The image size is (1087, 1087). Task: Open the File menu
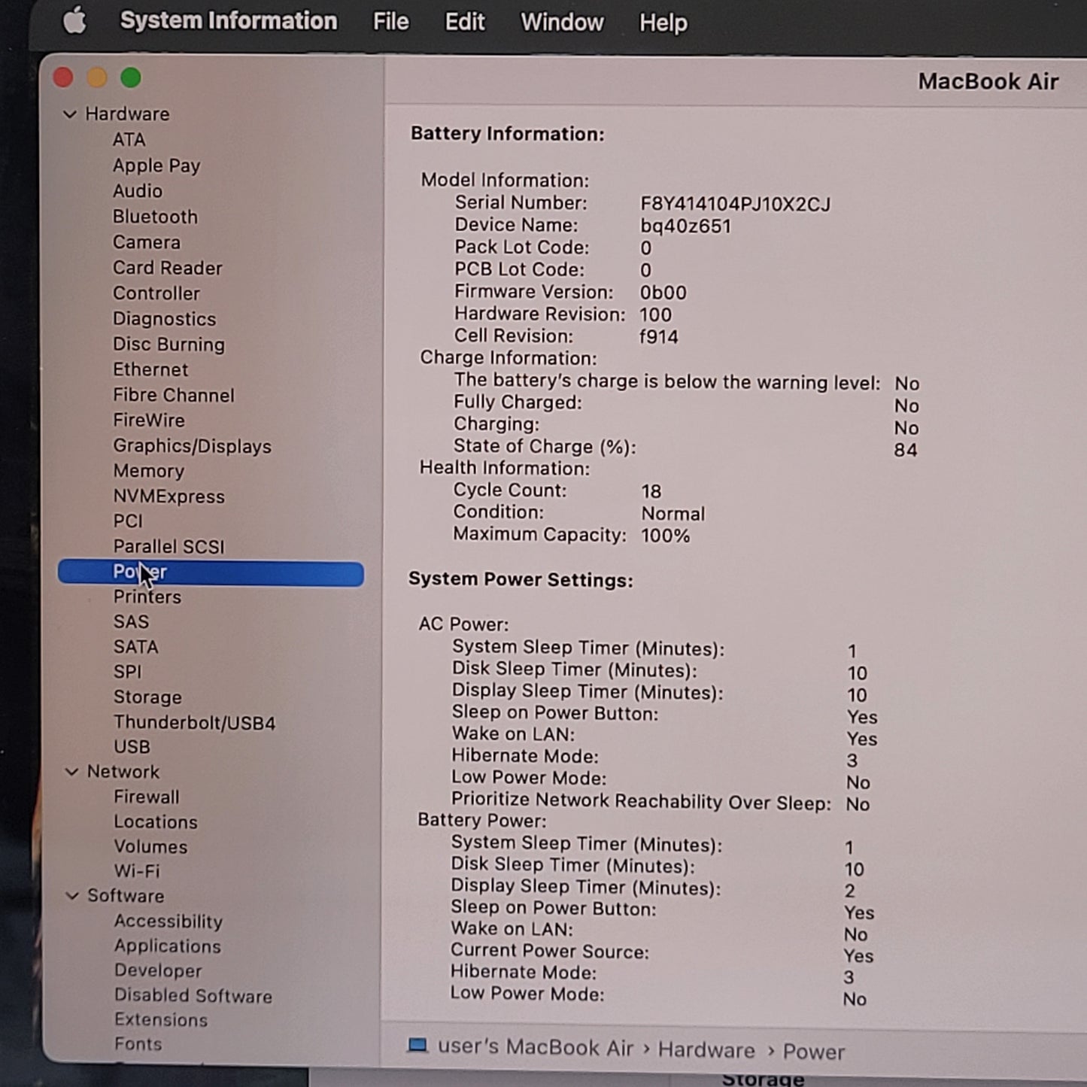390,22
